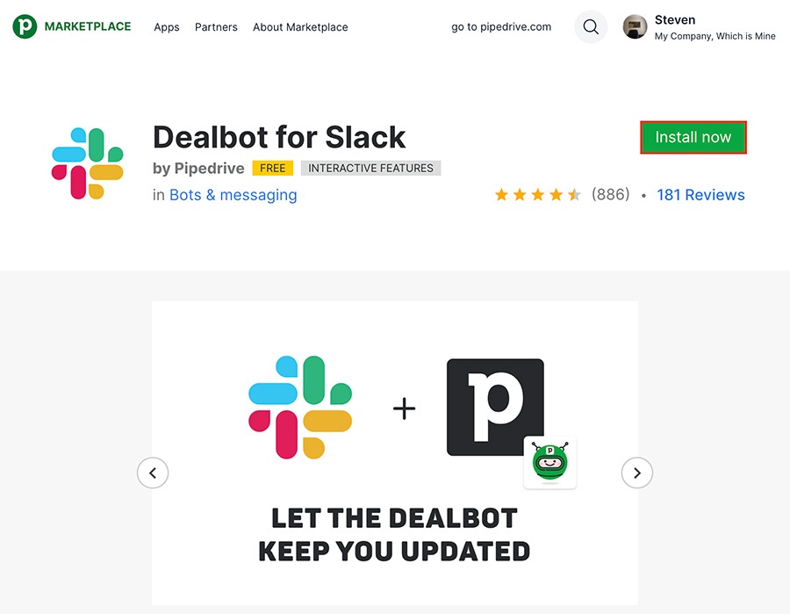Advance to next carousel slide
This screenshot has width=790, height=614.
coord(637,473)
